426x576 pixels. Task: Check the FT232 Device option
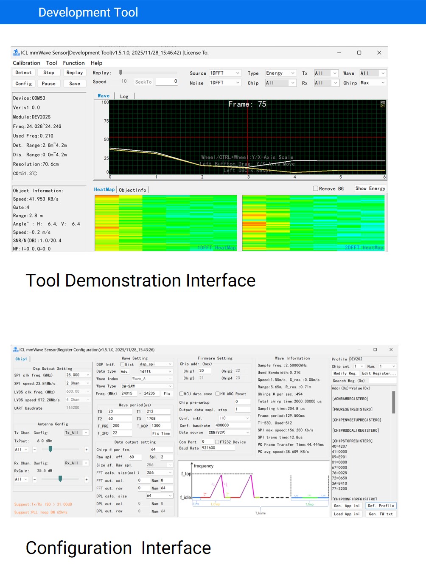pos(217,442)
